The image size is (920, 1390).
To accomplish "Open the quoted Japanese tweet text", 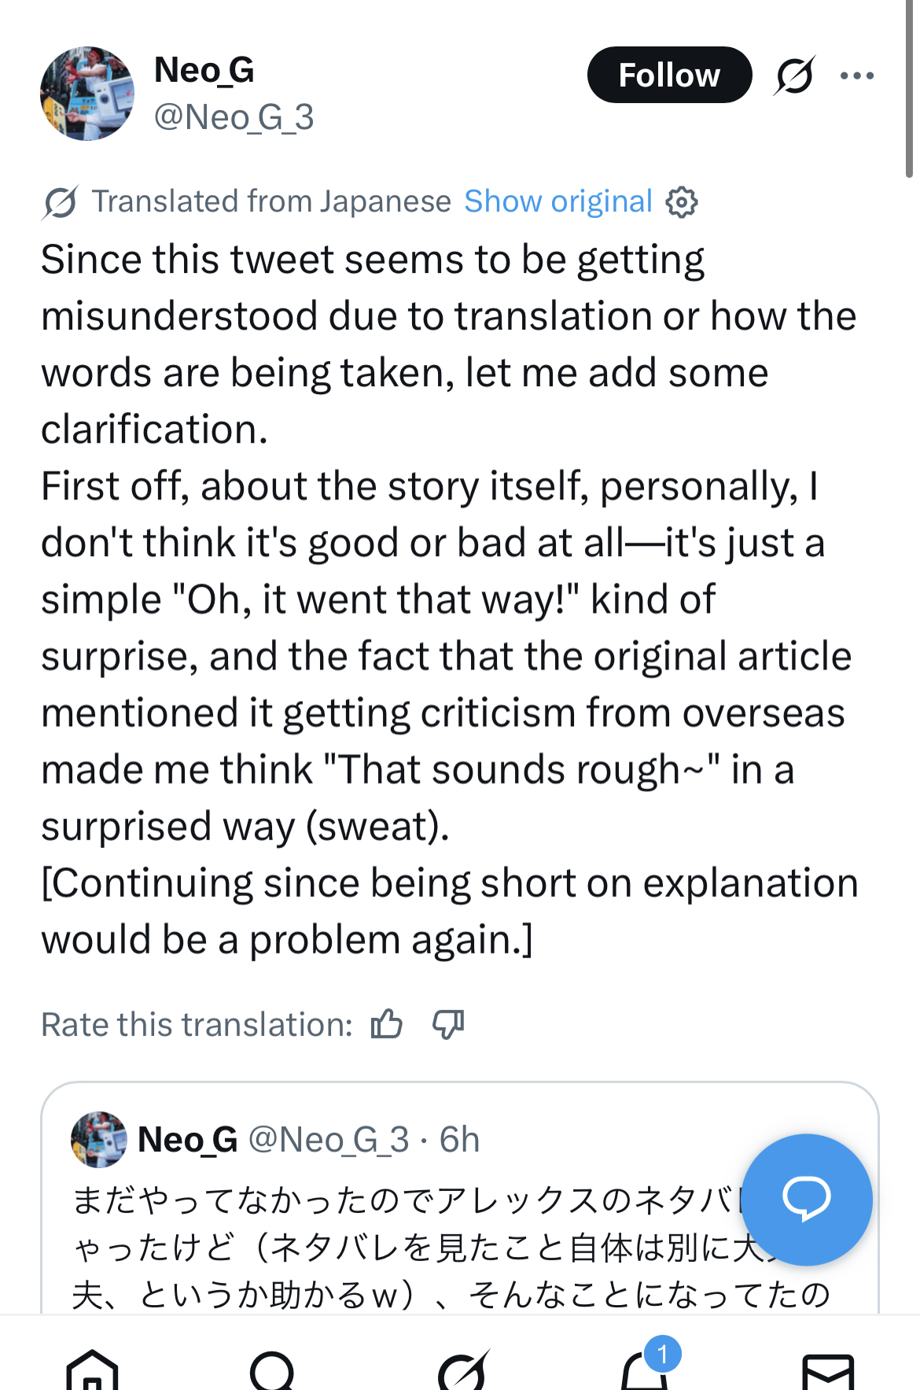I will (451, 1247).
